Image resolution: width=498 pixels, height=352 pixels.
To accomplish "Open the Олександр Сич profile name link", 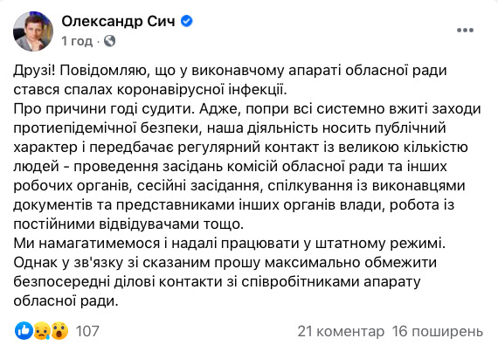I will pos(118,22).
